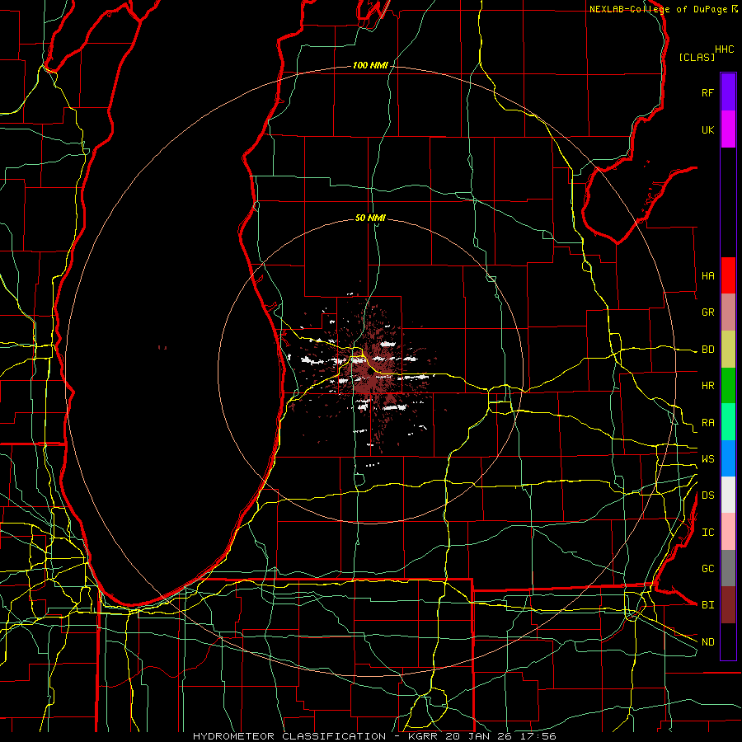Click the UK legend label
The image size is (742, 742).
point(707,129)
